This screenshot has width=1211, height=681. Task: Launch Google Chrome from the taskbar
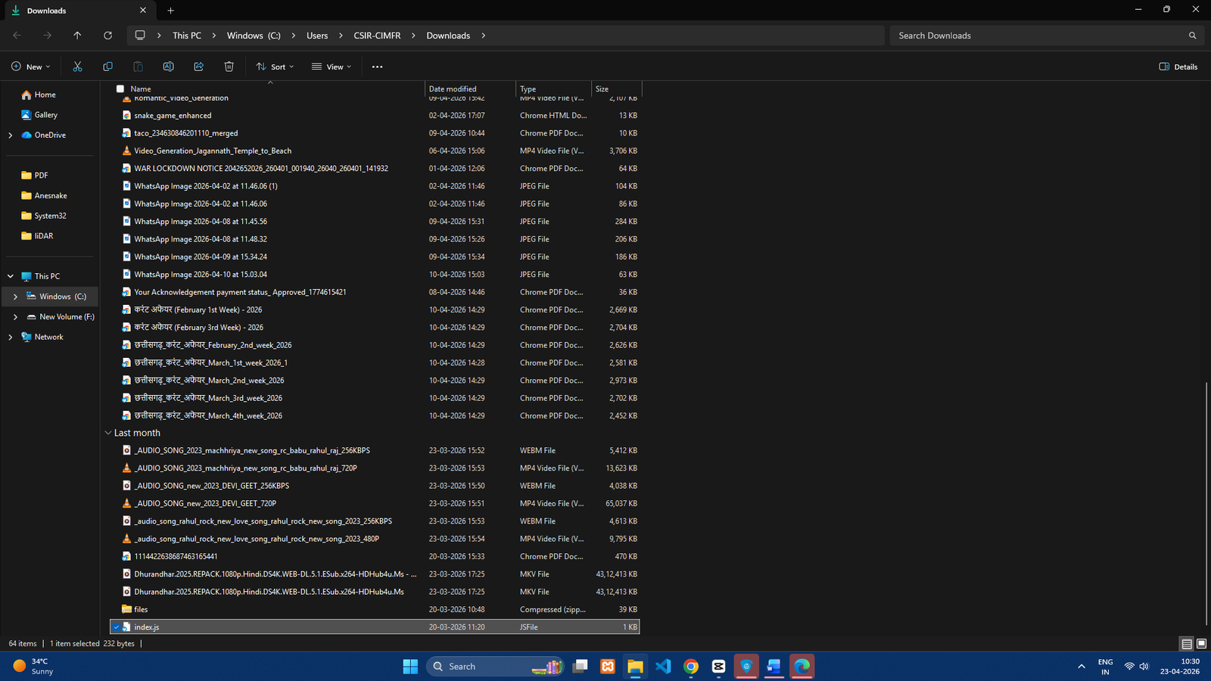click(x=691, y=666)
